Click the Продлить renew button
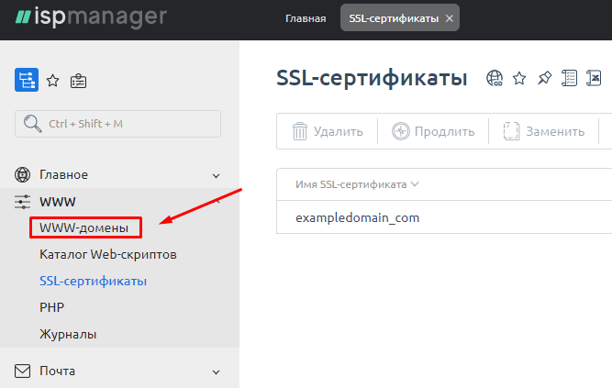The height and width of the screenshot is (388, 612). [433, 131]
